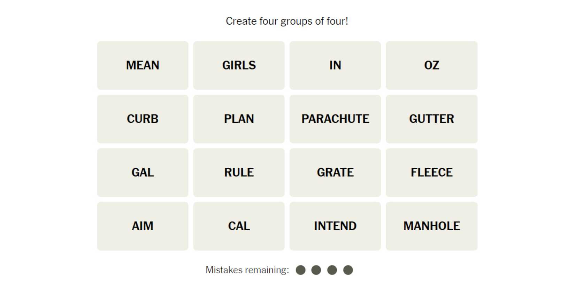Screen dimensions: 575x287
Task: Pick the MANHOLE tile
Action: [431, 226]
